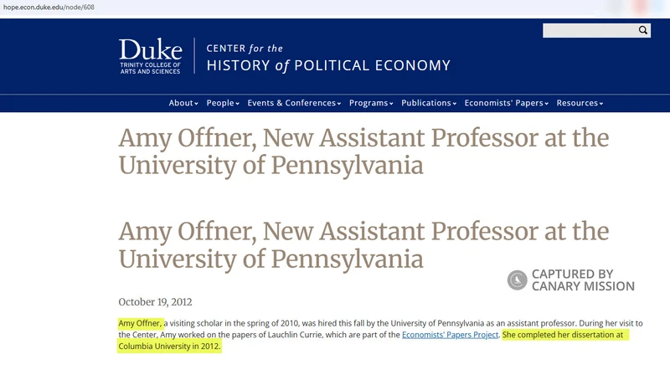Click the Captured by Canary Mission text

click(583, 280)
